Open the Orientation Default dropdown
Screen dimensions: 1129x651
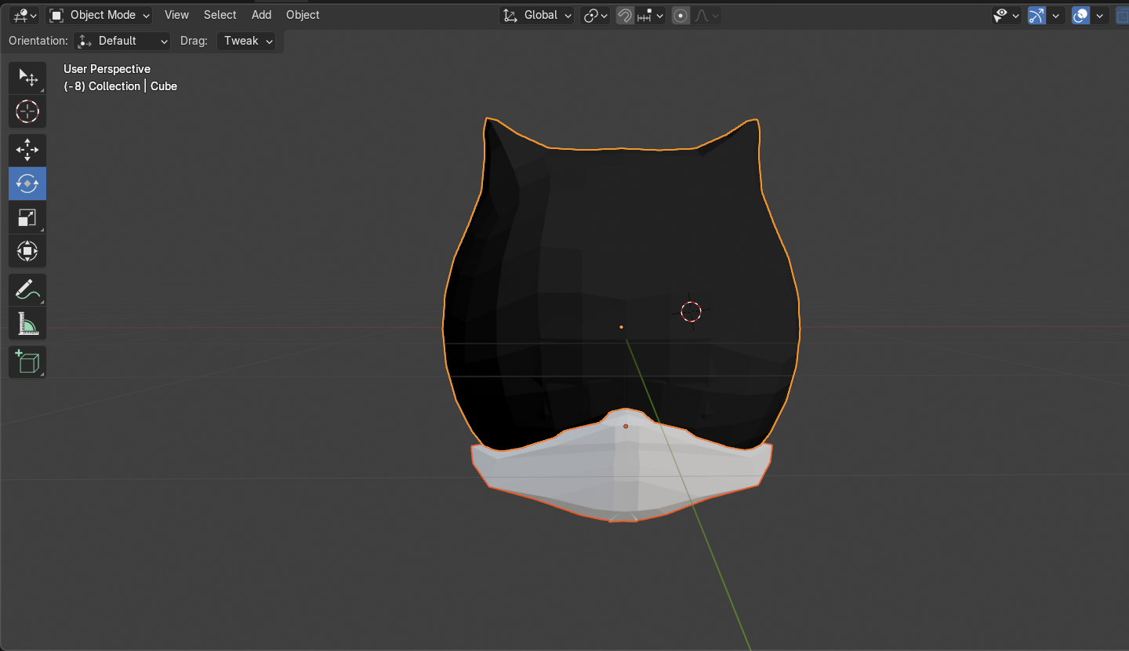[123, 41]
